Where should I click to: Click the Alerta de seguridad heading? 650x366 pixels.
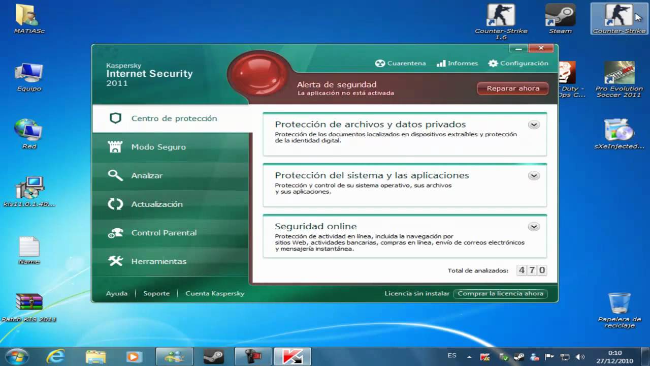pos(337,84)
